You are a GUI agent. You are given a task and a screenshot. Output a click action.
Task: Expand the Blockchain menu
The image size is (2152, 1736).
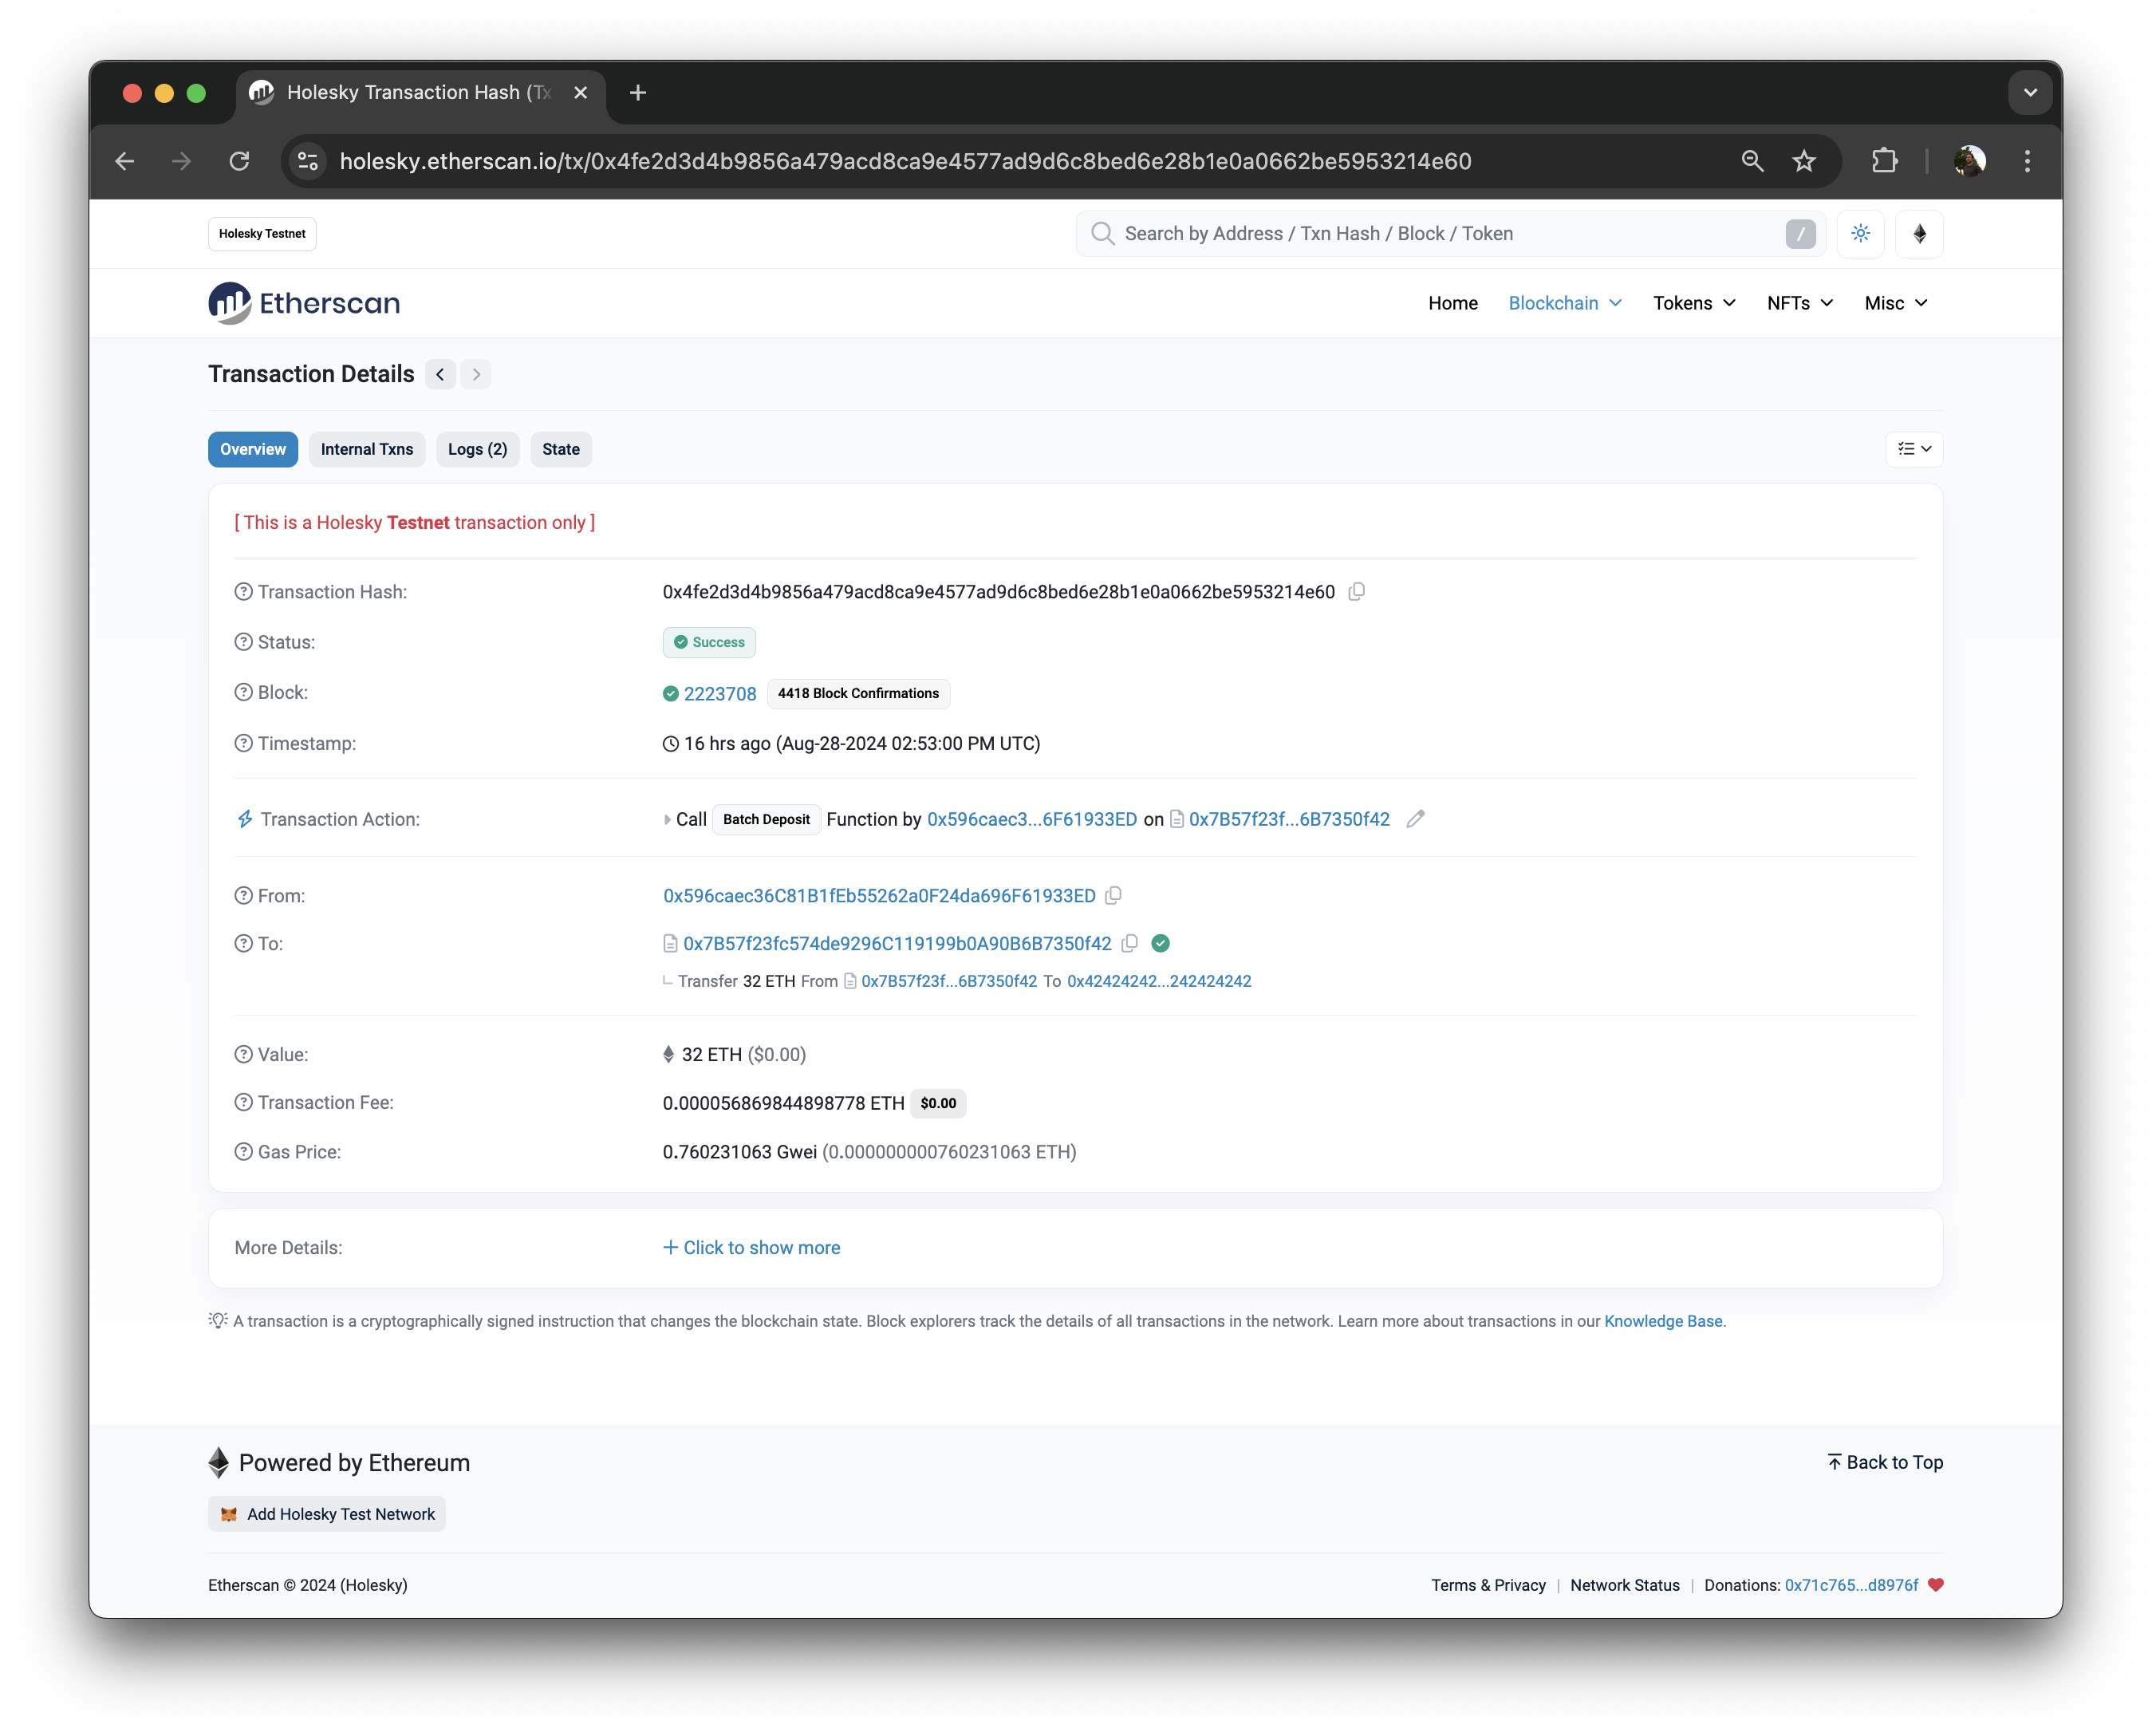[x=1565, y=303]
